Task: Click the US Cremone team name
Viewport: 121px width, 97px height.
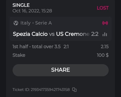Action: (x=73, y=34)
